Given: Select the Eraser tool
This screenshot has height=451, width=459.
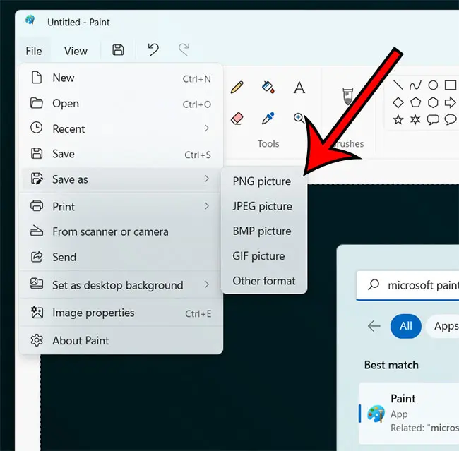Looking at the screenshot, I should click(237, 119).
